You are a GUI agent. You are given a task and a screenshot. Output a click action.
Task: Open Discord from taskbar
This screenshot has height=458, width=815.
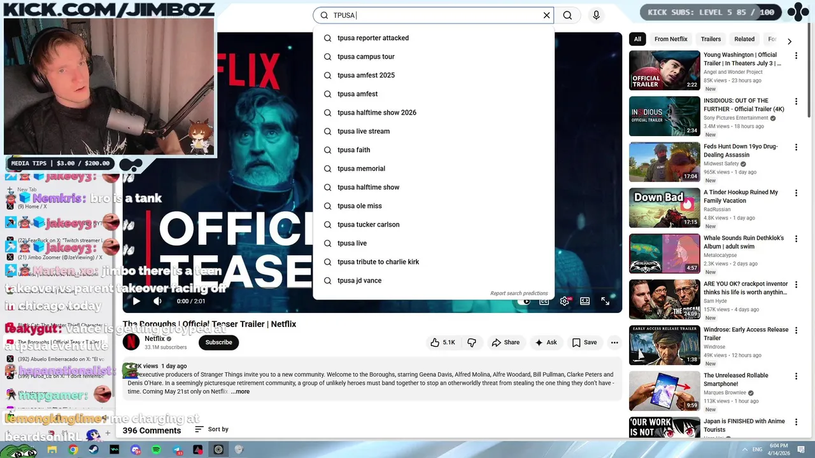coord(135,450)
